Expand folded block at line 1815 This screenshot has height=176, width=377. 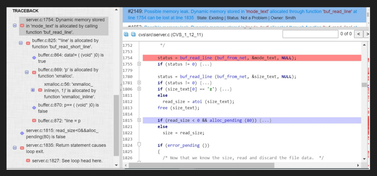pyautogui.click(x=139, y=120)
